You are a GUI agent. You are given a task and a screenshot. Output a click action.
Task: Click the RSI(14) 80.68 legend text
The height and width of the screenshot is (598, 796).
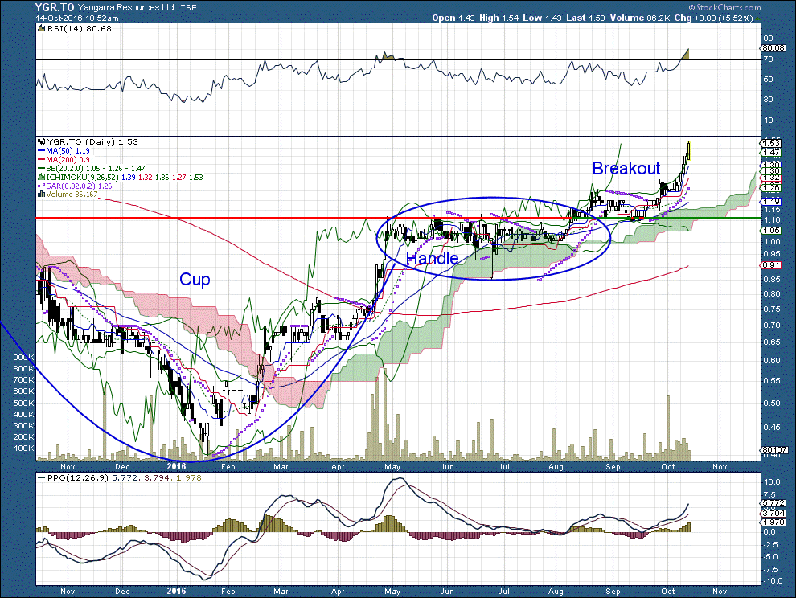click(79, 29)
